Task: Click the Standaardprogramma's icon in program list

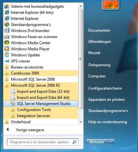Action: coord(7,24)
